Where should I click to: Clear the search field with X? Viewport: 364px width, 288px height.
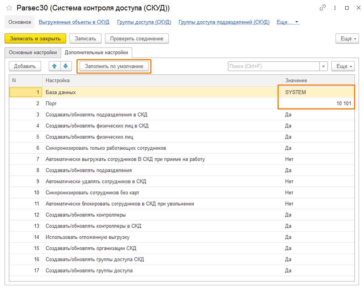click(x=324, y=66)
